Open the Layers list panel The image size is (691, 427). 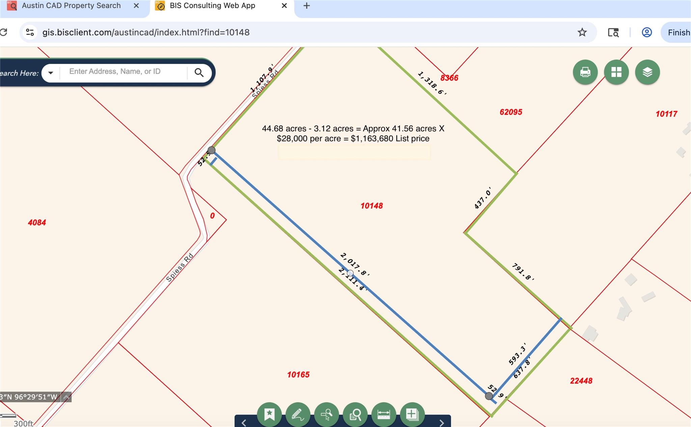pos(647,72)
